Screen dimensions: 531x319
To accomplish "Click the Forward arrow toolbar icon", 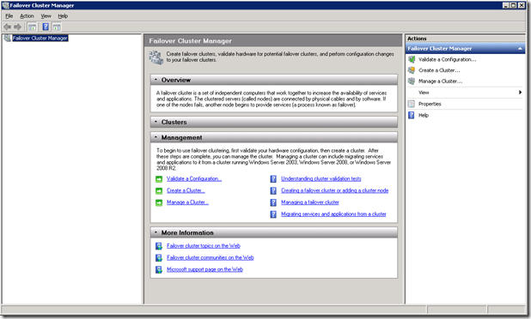I will pos(17,27).
